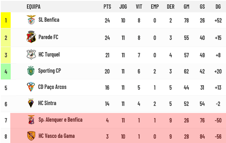Image resolution: width=226 pixels, height=143 pixels.
Task: Click the +52 goal difference for Benfica
Action: (218, 20)
